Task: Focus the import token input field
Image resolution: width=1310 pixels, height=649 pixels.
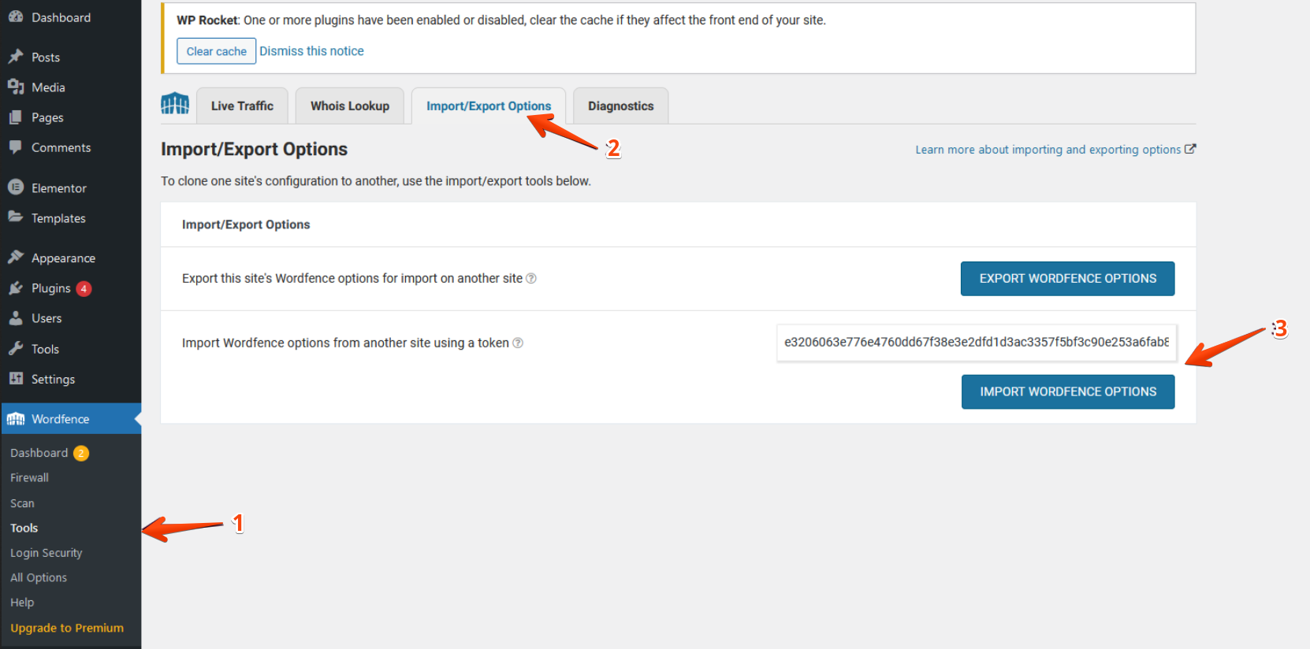Action: pyautogui.click(x=976, y=343)
